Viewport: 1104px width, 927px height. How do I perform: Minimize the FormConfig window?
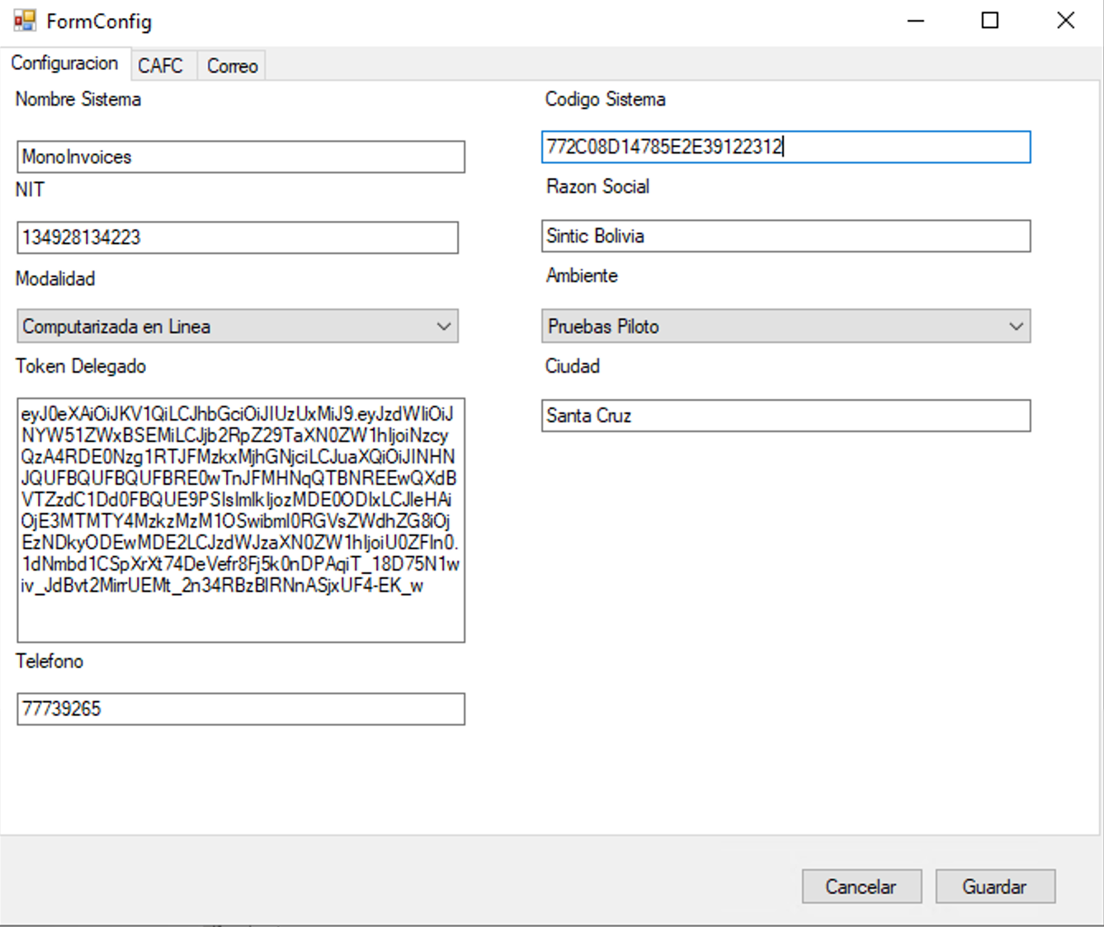click(x=916, y=21)
